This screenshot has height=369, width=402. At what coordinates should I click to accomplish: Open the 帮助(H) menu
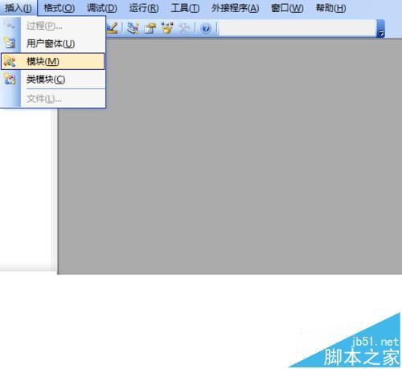(330, 8)
